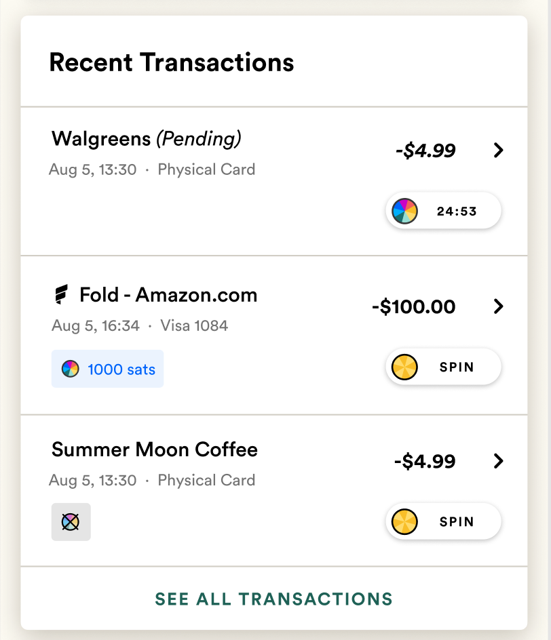Screen dimensions: 551x640
Task: Click the colorful spin wheel on Walgreens timer
Action: pyautogui.click(x=404, y=211)
